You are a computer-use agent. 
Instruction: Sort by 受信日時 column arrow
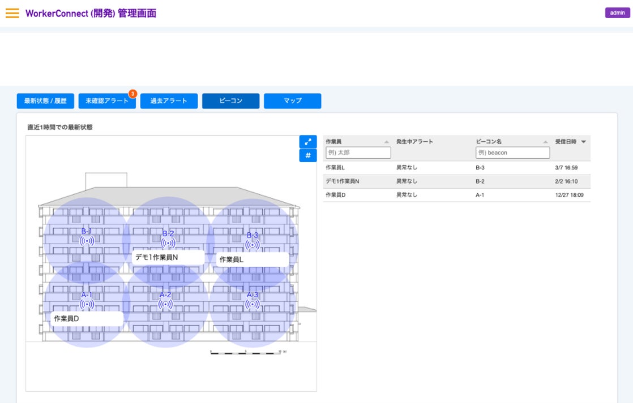(x=583, y=142)
